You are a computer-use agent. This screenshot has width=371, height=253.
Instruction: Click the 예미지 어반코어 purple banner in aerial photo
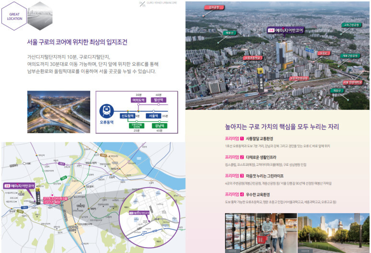pos(286,30)
